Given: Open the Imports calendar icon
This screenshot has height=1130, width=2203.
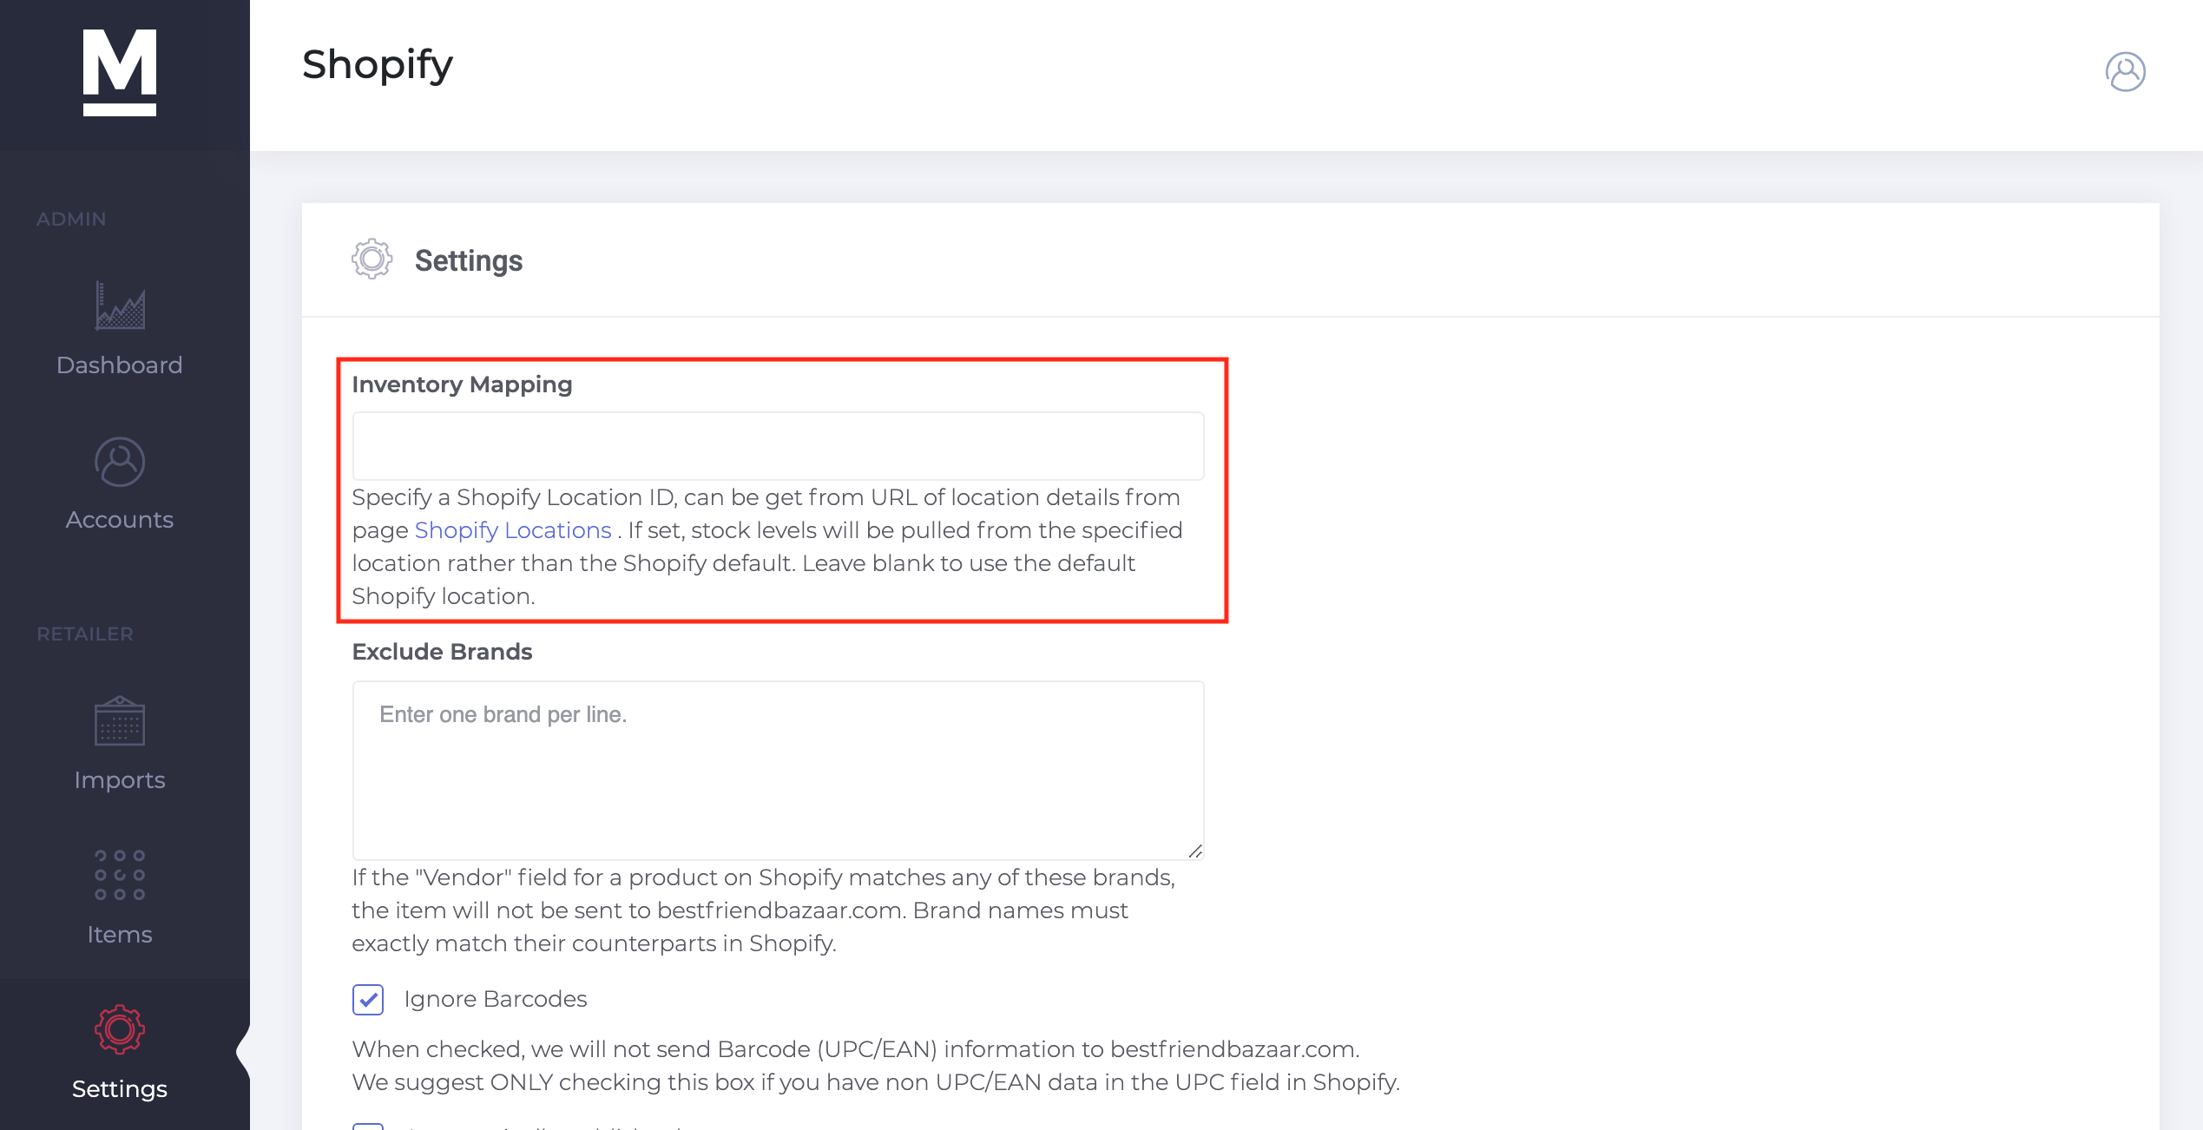Looking at the screenshot, I should point(120,721).
